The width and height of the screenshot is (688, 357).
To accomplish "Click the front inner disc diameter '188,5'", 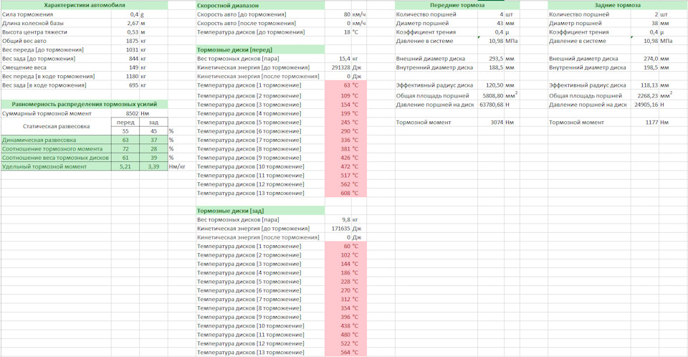I will [491, 67].
